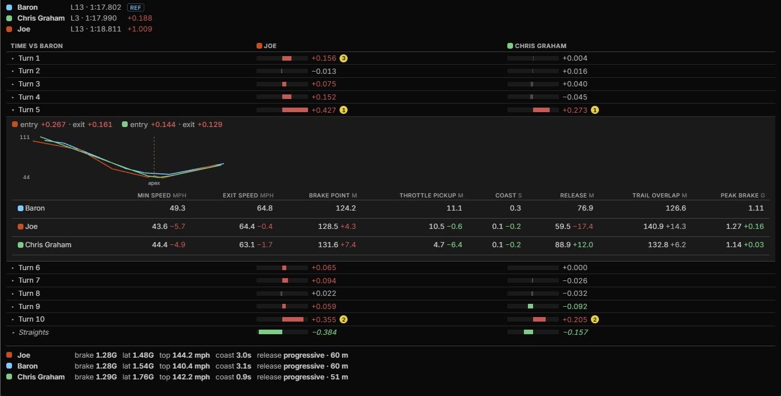Click the yellow 2 badge beside Chris Graham's +0.205
The width and height of the screenshot is (781, 396).
click(595, 319)
